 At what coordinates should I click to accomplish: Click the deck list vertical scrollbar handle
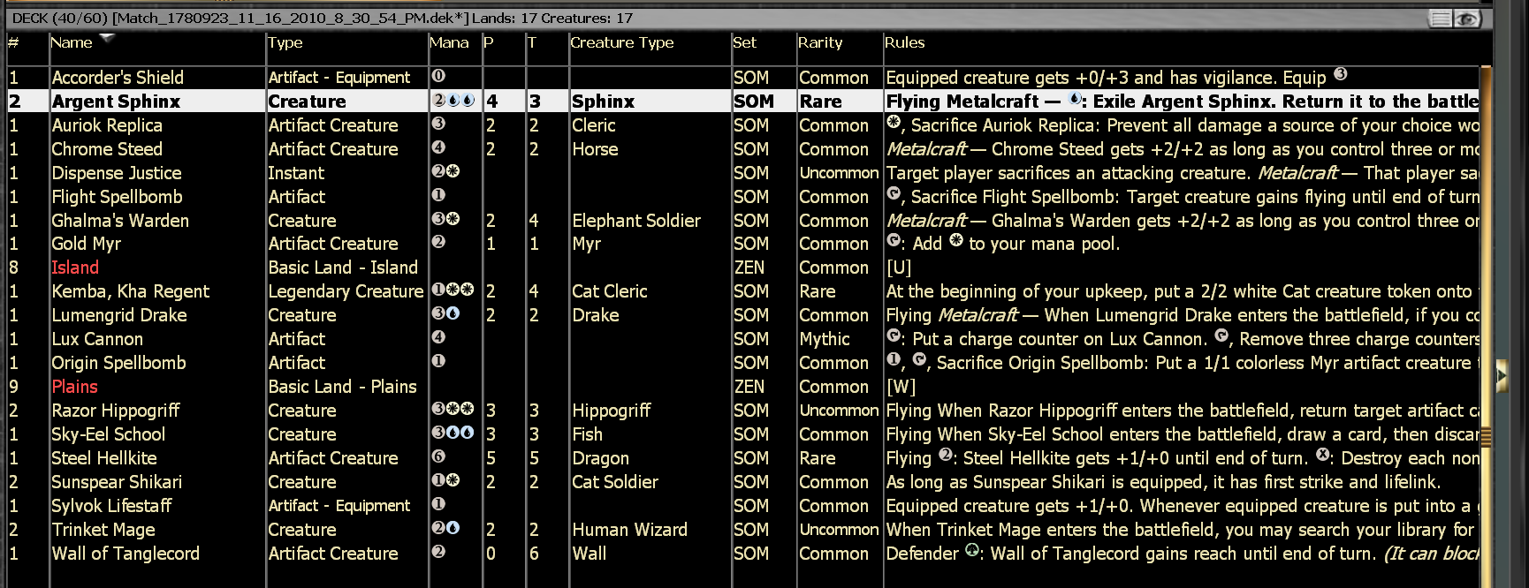tap(1486, 436)
